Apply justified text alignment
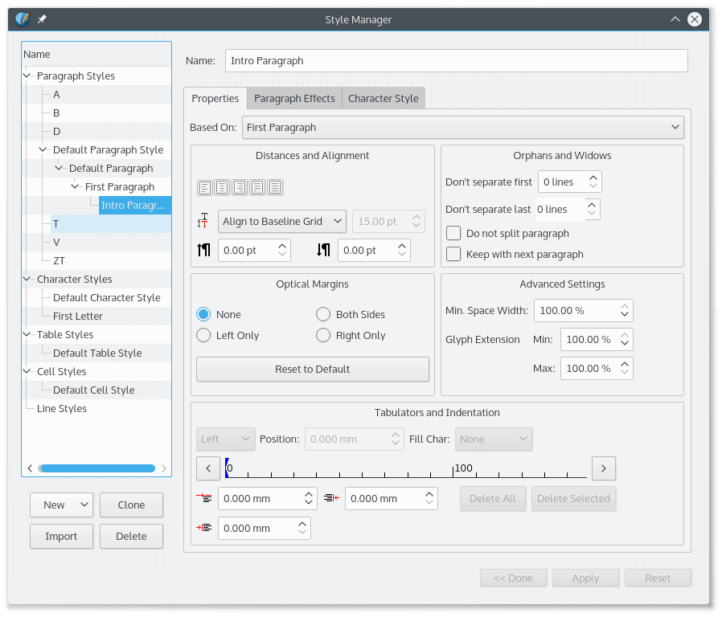The height and width of the screenshot is (617, 722). [x=257, y=186]
